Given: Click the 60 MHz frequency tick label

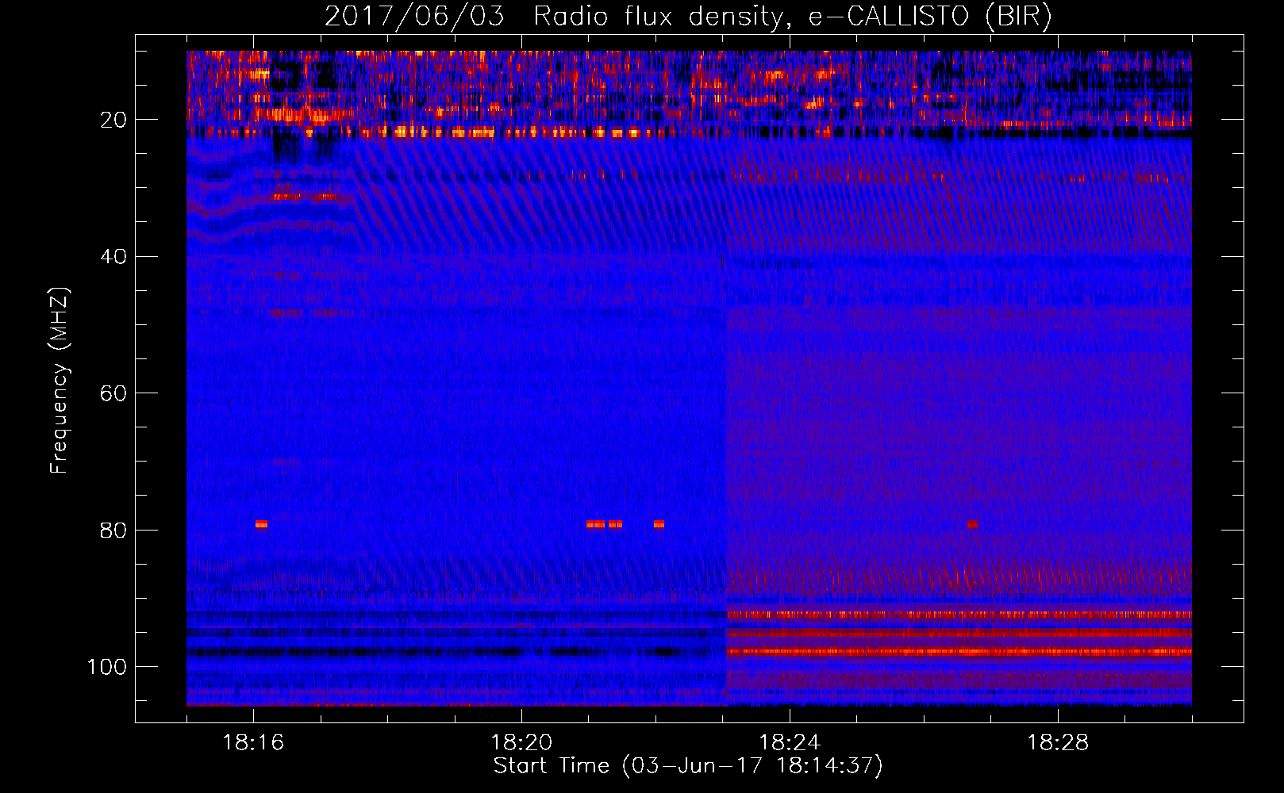Looking at the screenshot, I should [113, 394].
